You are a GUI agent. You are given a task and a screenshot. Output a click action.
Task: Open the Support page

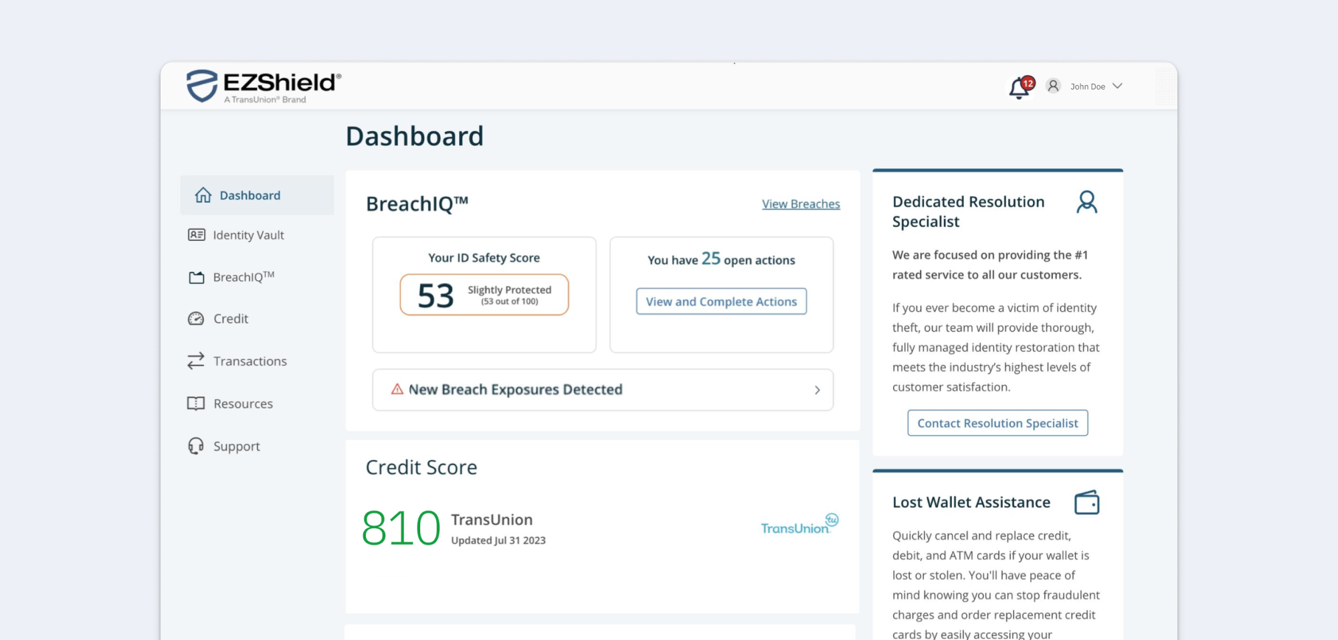pyautogui.click(x=237, y=447)
